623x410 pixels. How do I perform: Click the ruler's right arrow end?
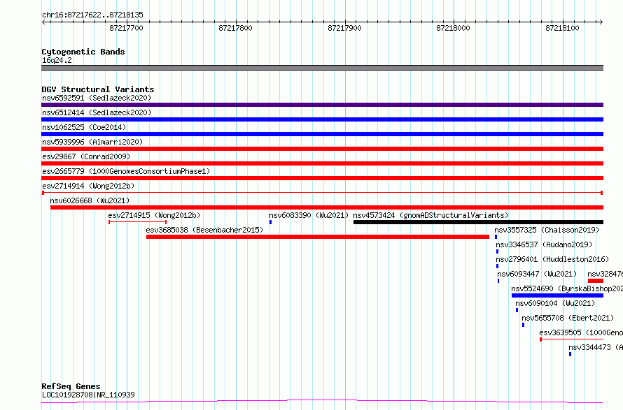(x=601, y=22)
